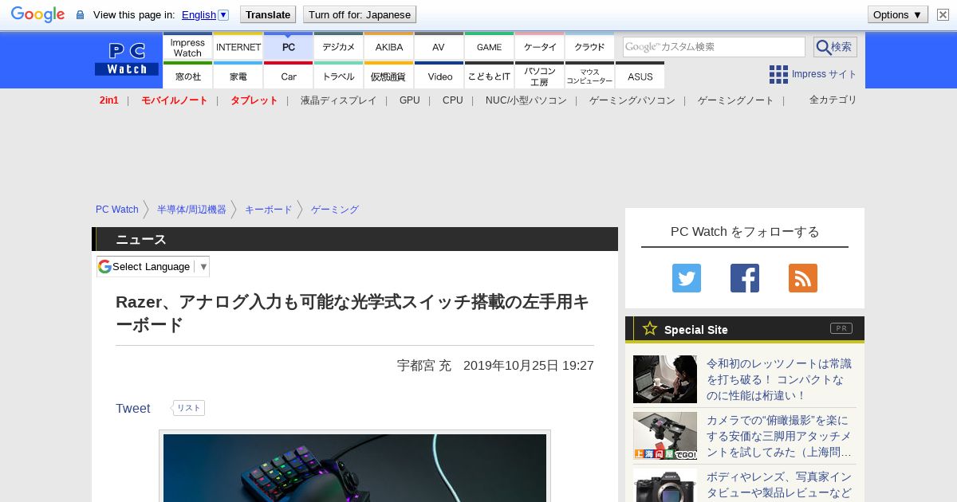
Task: Open the Car tab
Action: 289,76
